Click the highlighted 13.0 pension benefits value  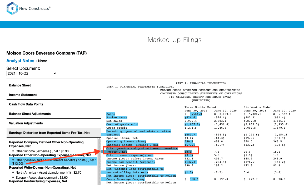pos(188,152)
